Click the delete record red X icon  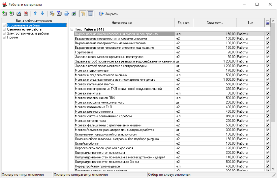coord(26,14)
